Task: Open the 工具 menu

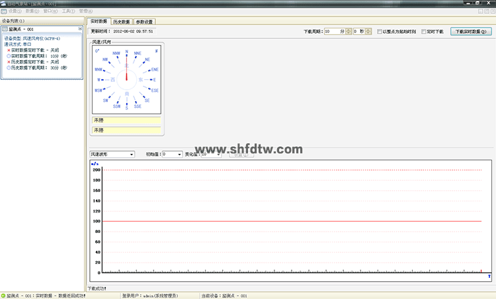Action: tap(68, 11)
